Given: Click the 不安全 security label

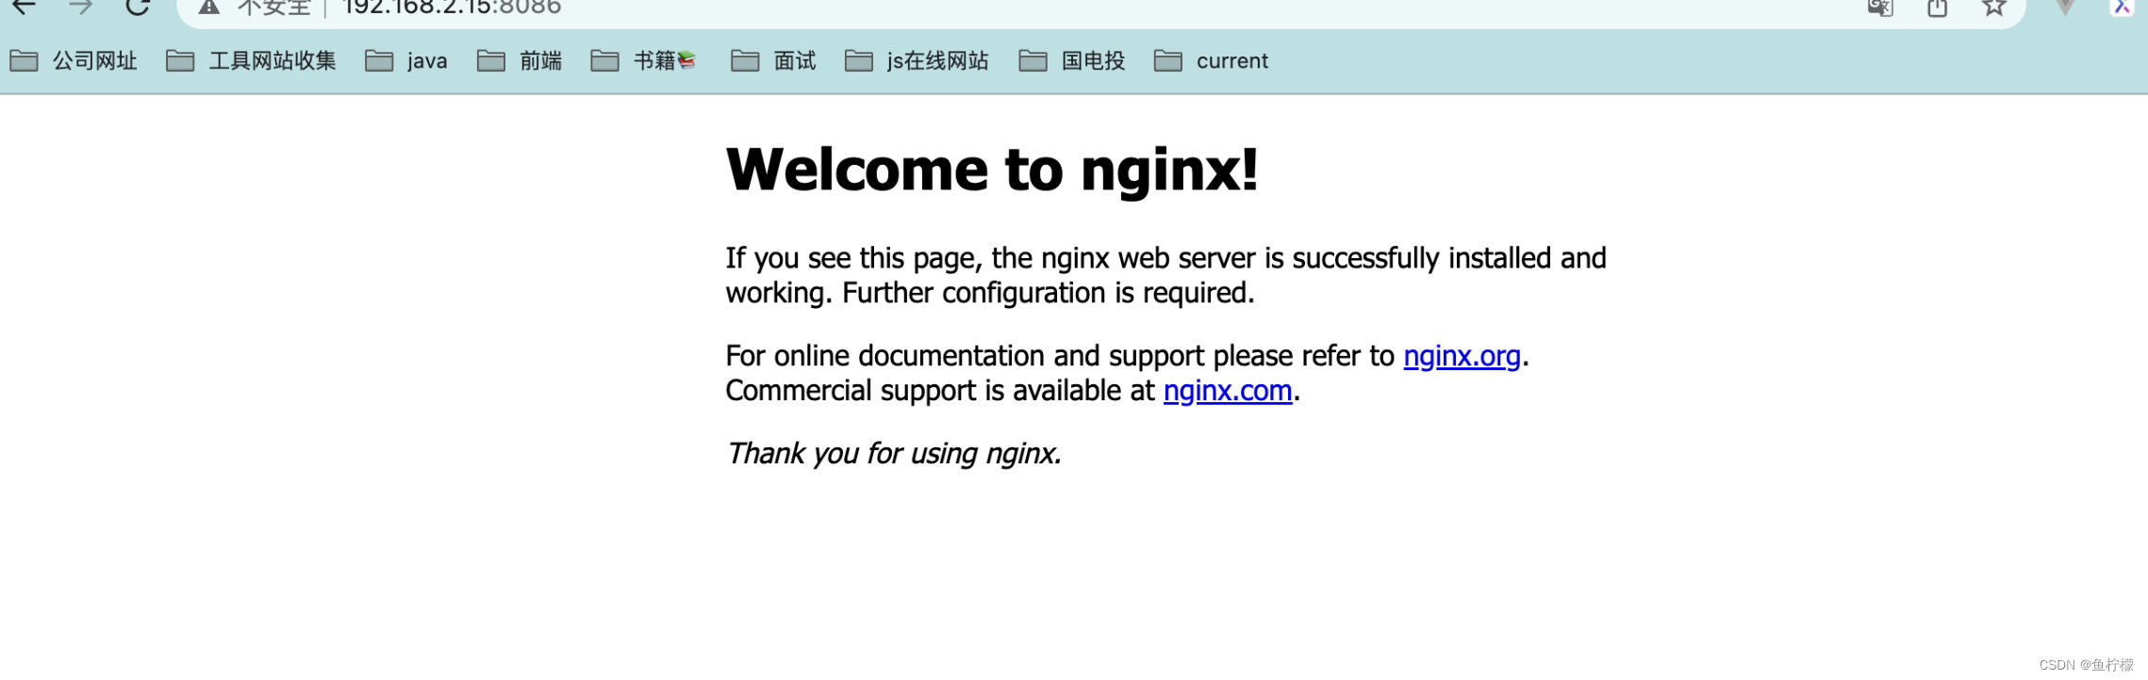Looking at the screenshot, I should [x=273, y=8].
